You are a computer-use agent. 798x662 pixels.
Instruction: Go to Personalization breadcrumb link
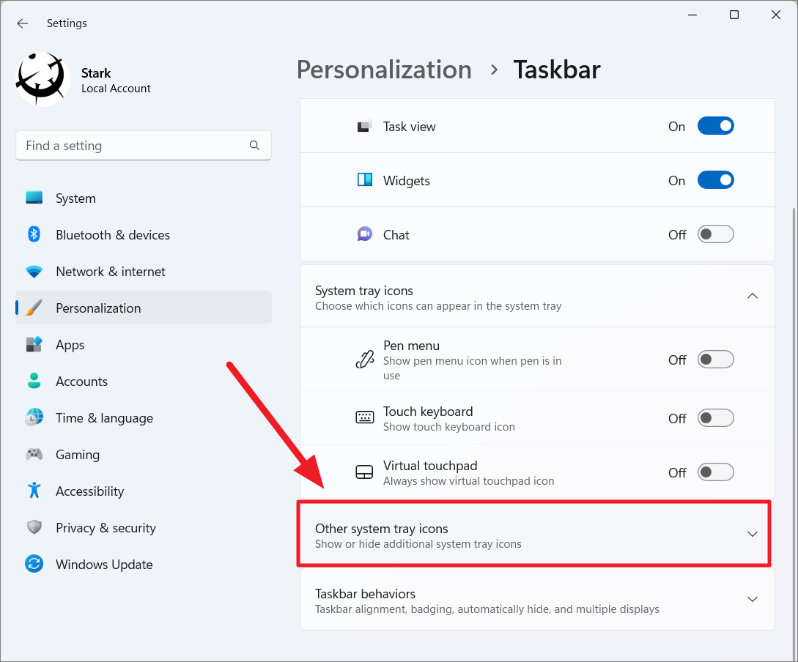(384, 70)
